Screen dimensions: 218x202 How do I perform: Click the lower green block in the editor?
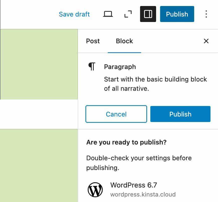[x=39, y=165]
